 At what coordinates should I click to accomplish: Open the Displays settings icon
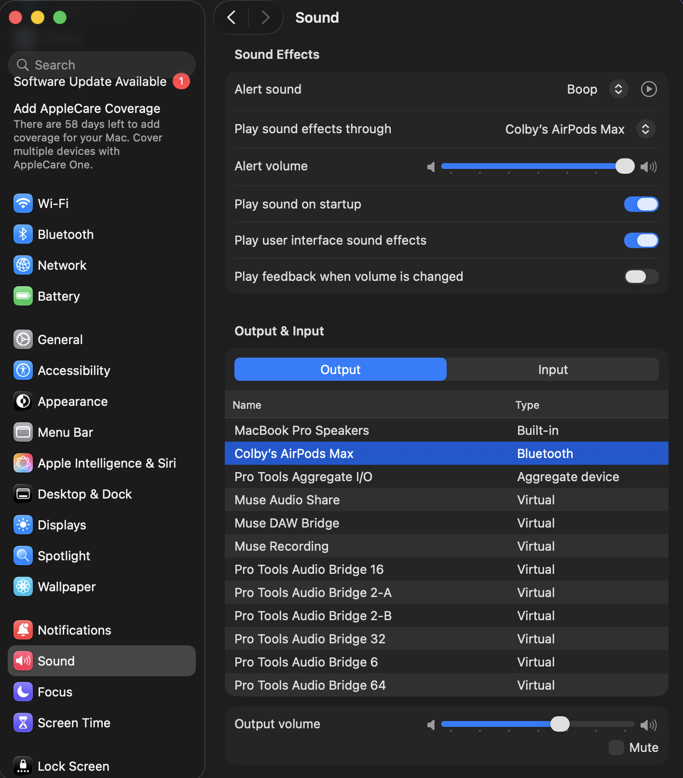point(23,525)
